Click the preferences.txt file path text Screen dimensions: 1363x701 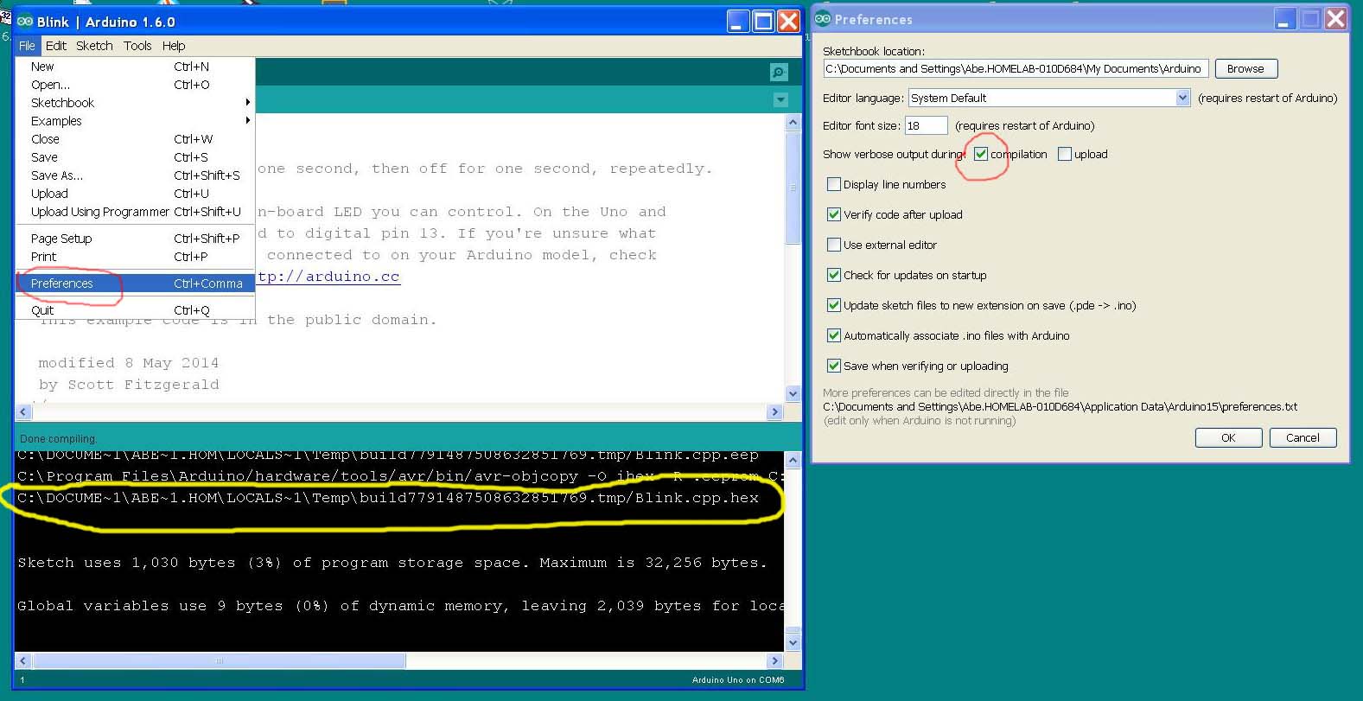[1060, 406]
